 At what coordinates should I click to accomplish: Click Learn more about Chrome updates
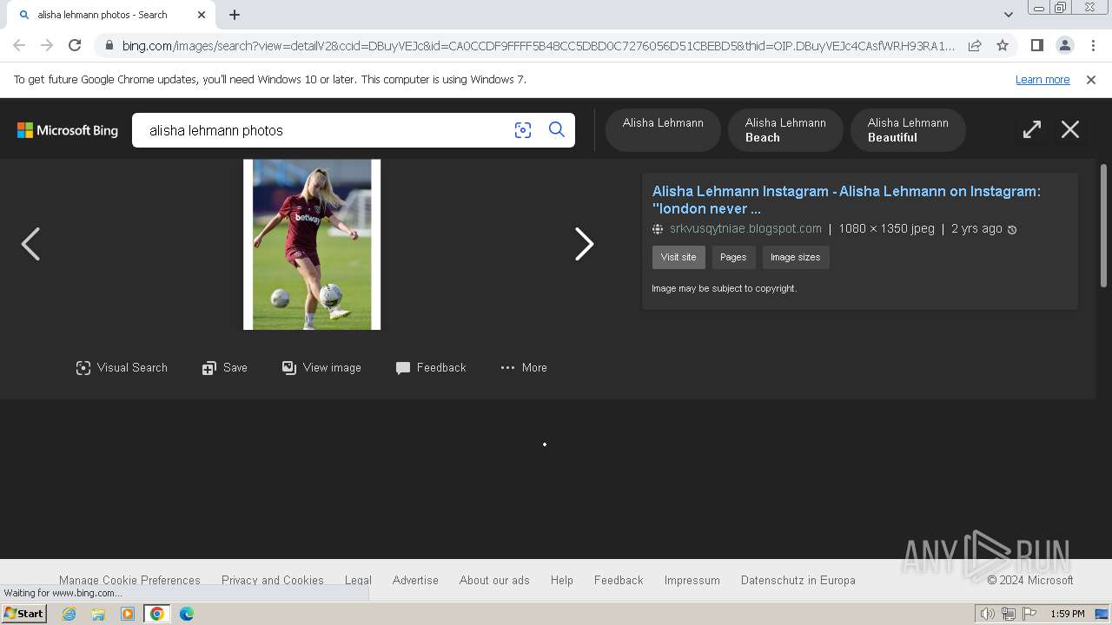(x=1042, y=80)
